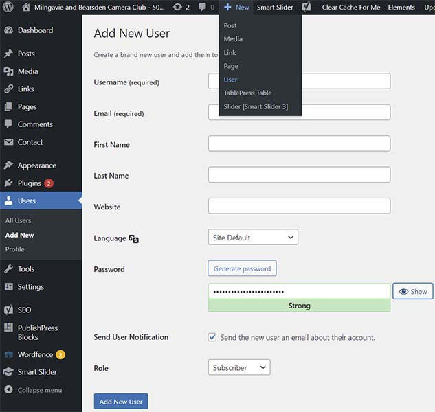Click the Plugins plug icon
The image size is (435, 412).
pos(9,183)
